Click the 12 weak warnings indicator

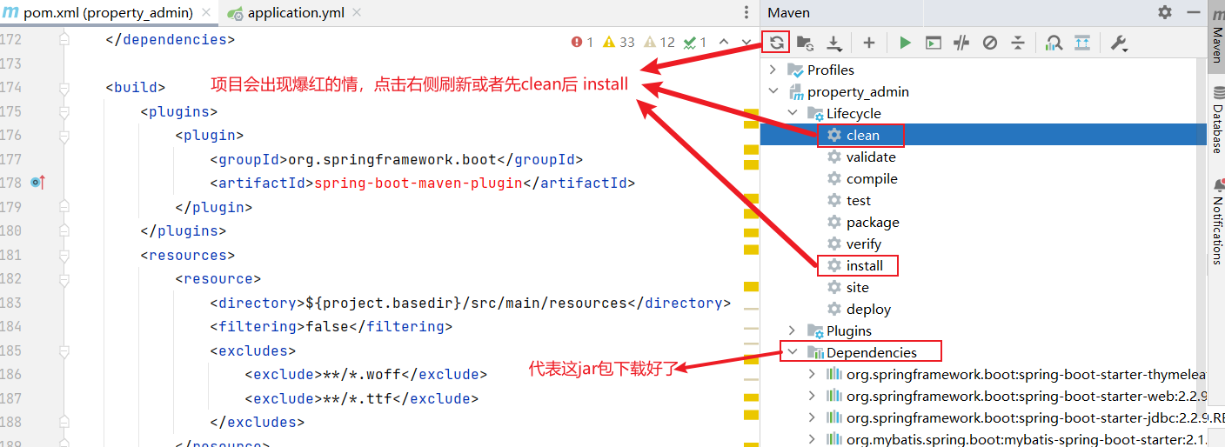pos(659,42)
